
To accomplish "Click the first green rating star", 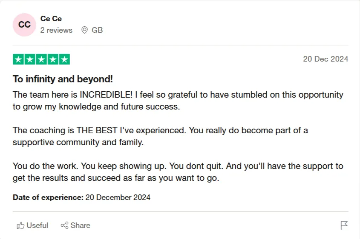I will pos(18,59).
